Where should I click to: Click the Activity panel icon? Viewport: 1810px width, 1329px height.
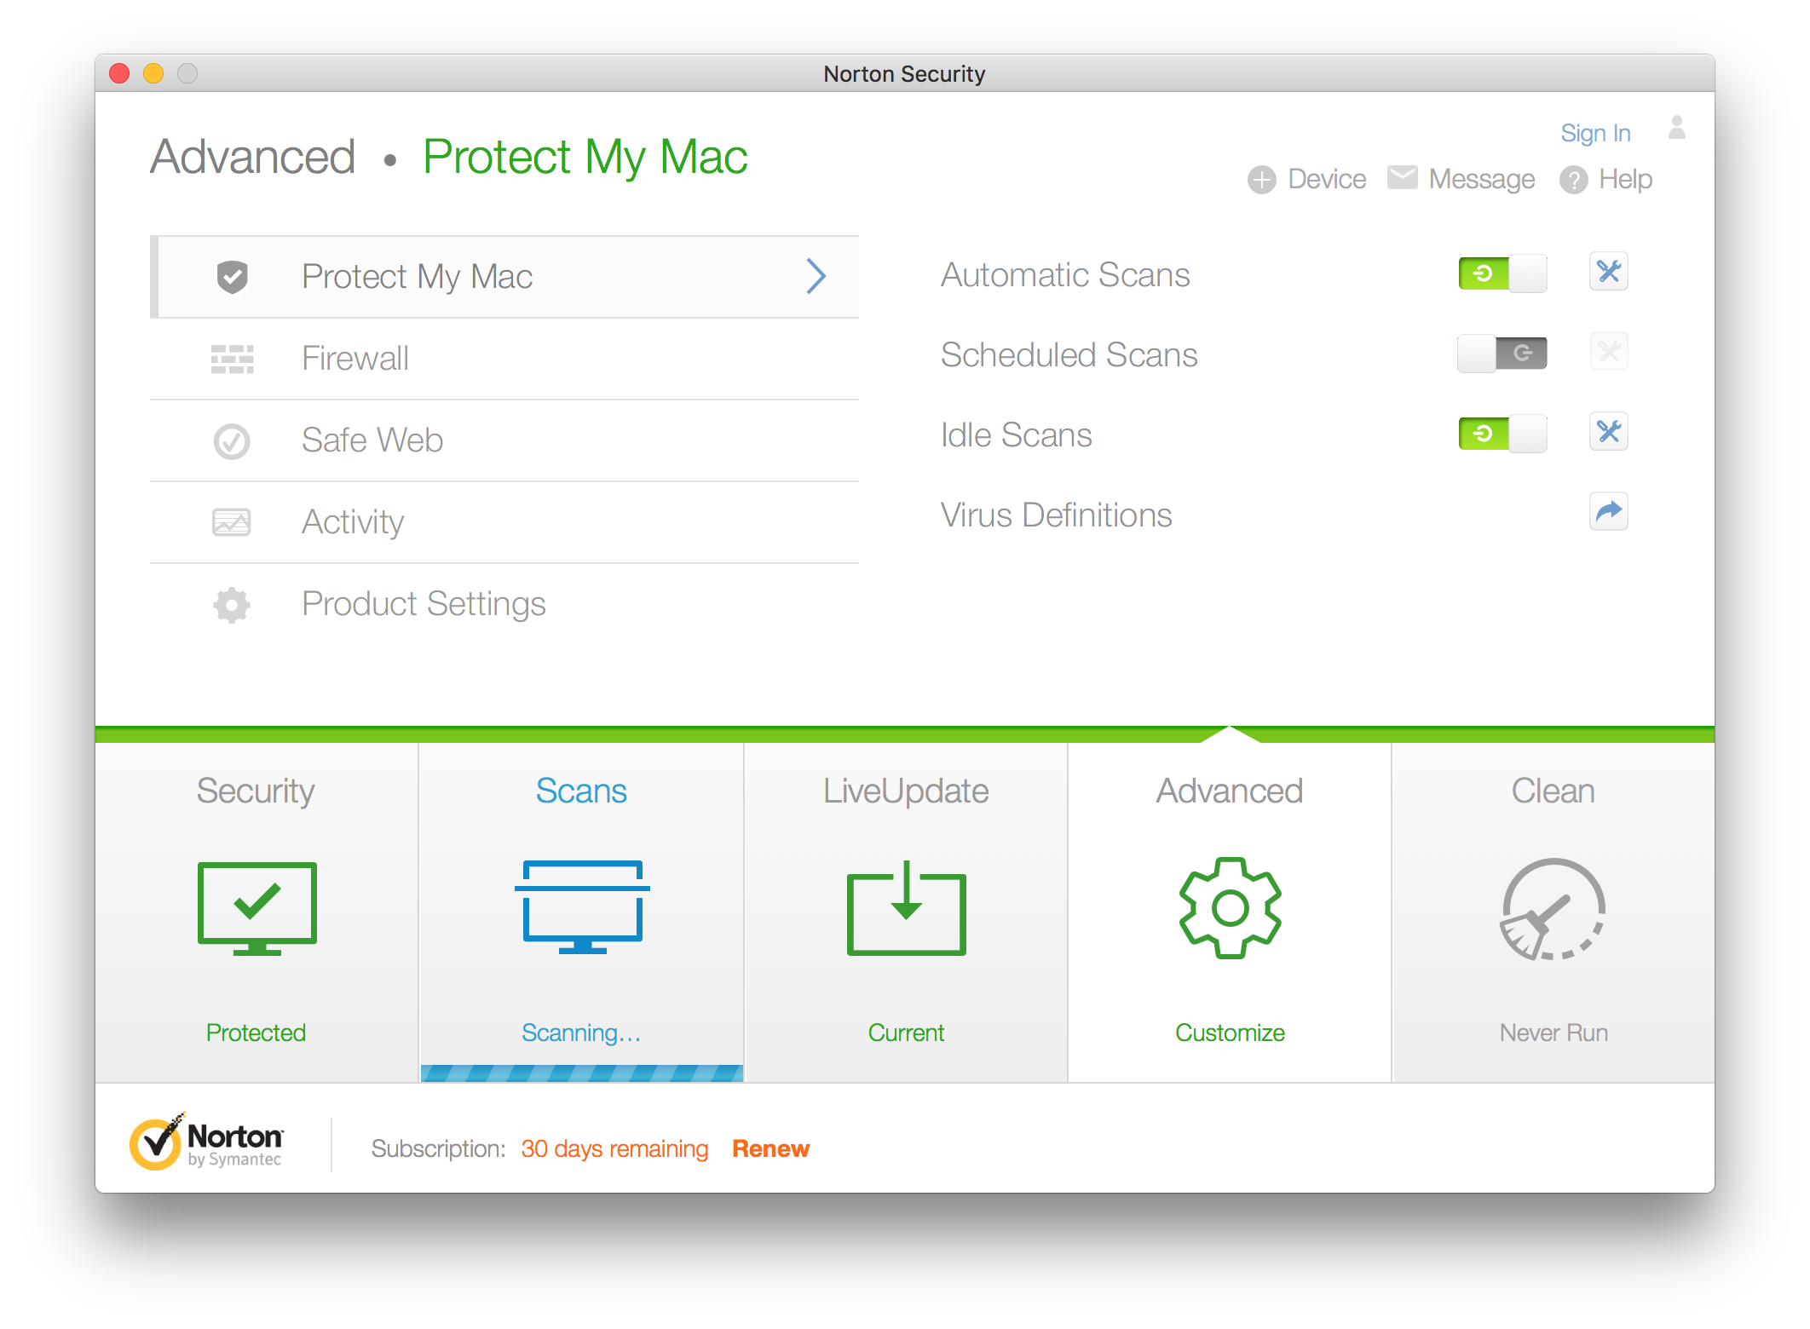(233, 522)
